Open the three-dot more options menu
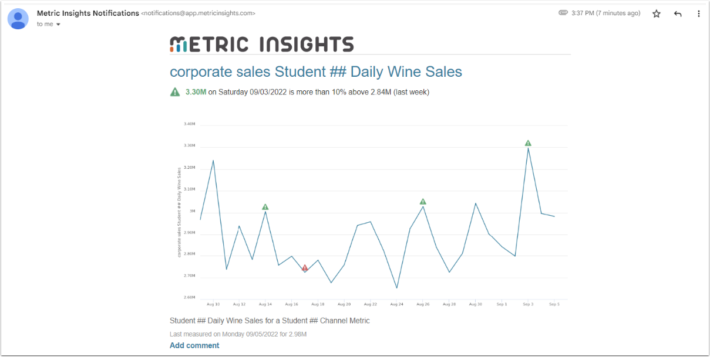Image resolution: width=710 pixels, height=357 pixels. [x=698, y=13]
